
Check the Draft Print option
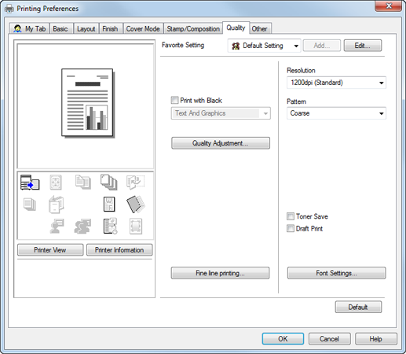pos(291,228)
